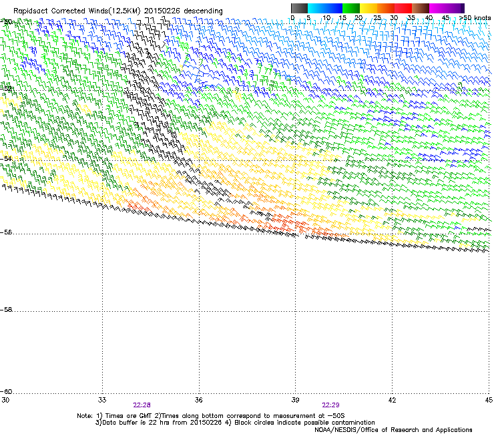
Task: Click the 'NOAA/NESDIS/Office of Research and Applications' credit
Action: click(x=393, y=430)
